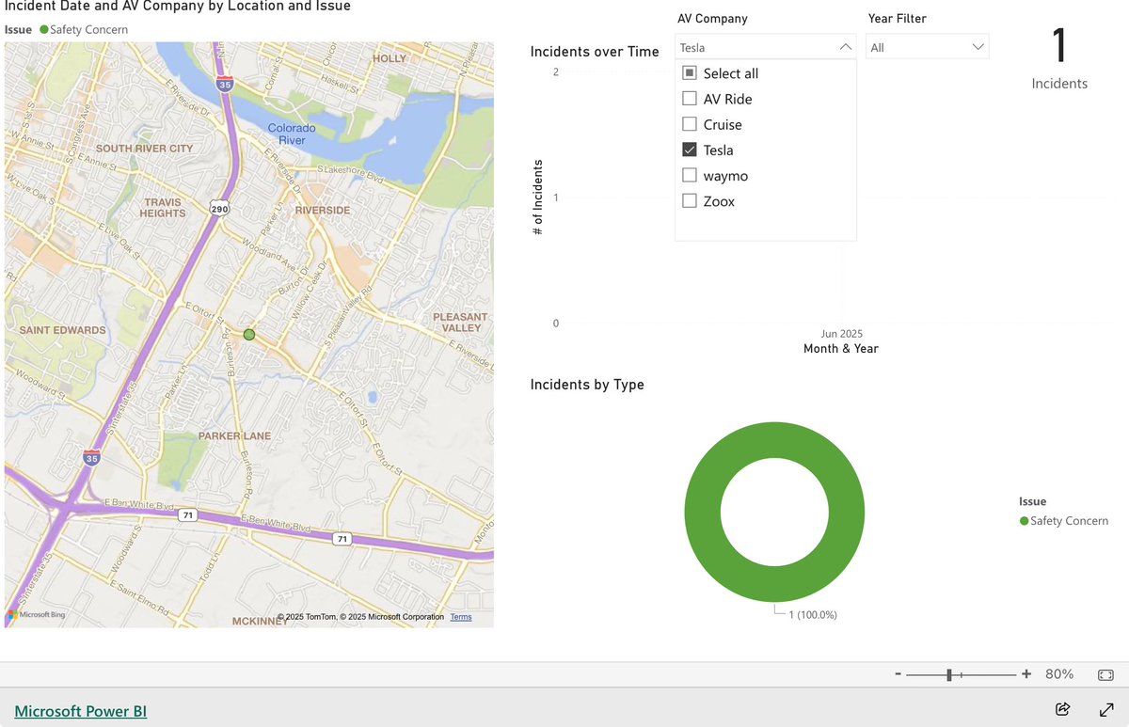Click the PLEASANT VALLEY label on the map

click(x=460, y=323)
